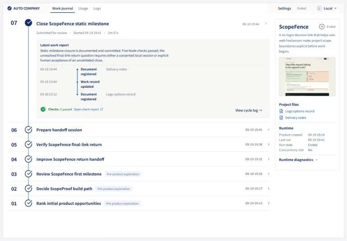The height and width of the screenshot is (241, 347).
Task: Click the Auto Company logo icon
Action: click(9, 9)
